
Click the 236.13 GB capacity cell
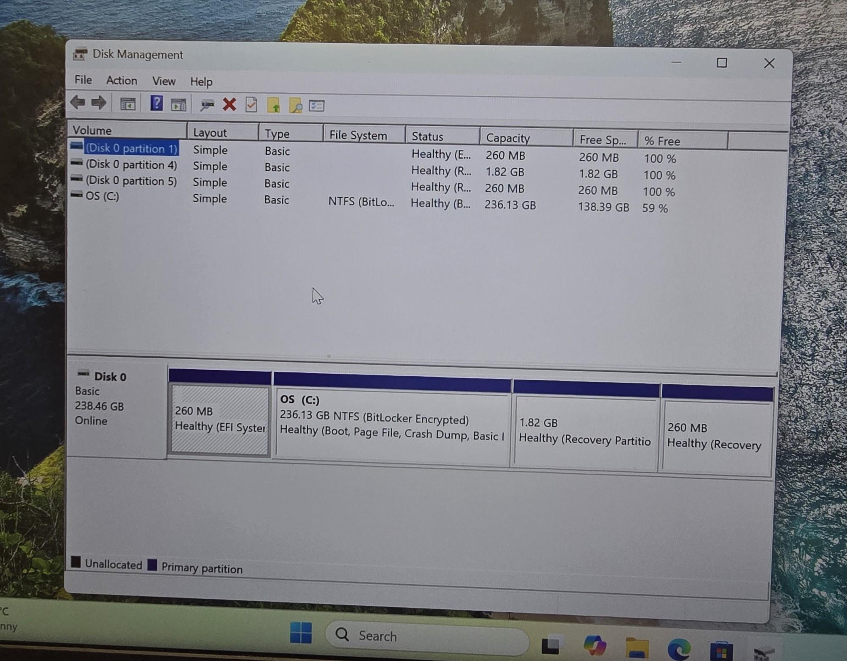click(x=510, y=205)
